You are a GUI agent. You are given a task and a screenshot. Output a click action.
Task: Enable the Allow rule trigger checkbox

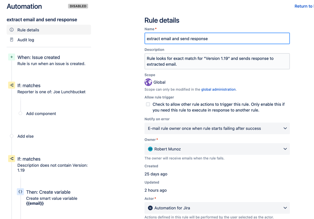pos(148,104)
